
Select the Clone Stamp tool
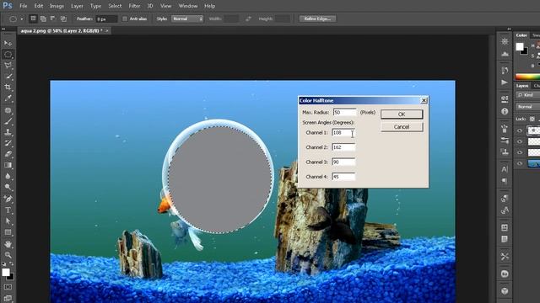(x=8, y=132)
